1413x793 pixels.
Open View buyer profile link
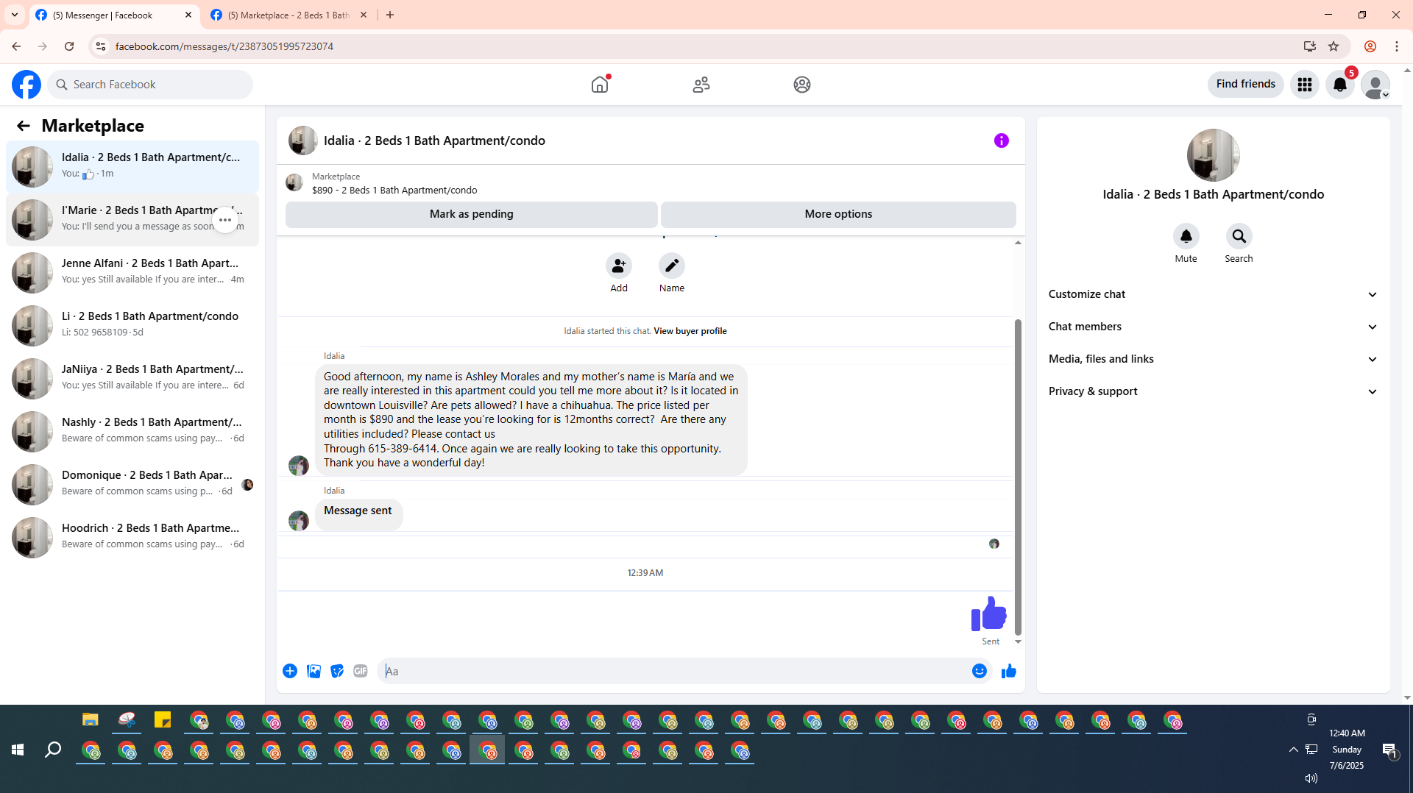coord(690,331)
